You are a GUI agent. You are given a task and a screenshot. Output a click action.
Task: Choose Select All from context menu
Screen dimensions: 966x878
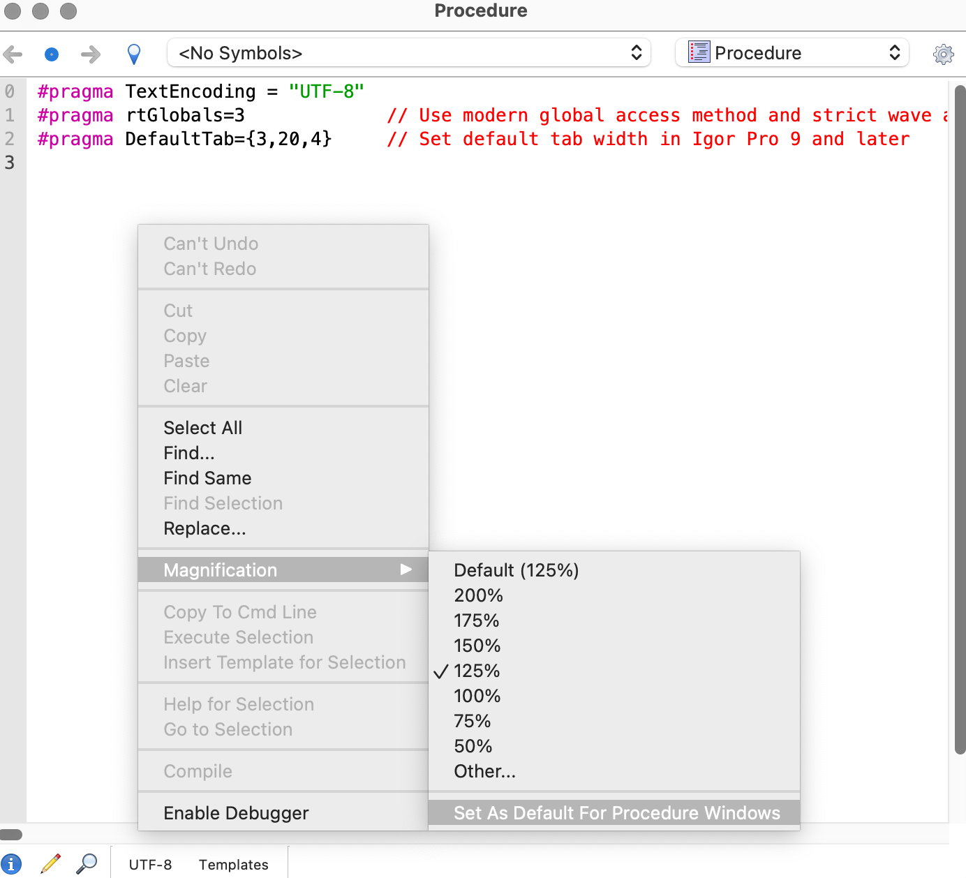click(203, 428)
